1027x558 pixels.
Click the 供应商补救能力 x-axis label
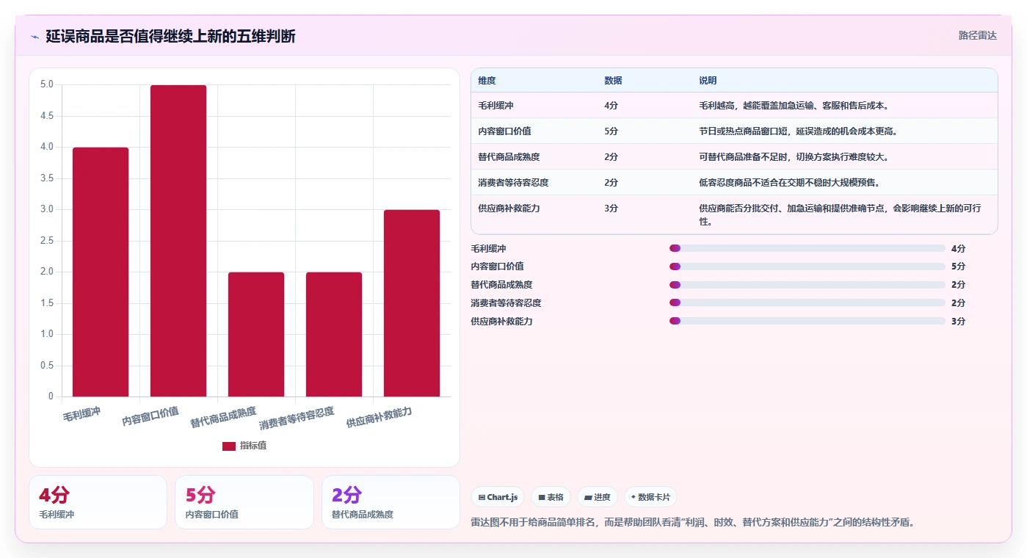pyautogui.click(x=379, y=418)
